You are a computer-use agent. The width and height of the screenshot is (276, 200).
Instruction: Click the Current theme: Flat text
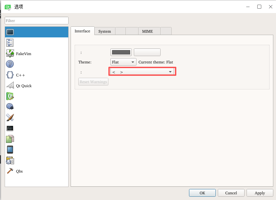pos(156,62)
